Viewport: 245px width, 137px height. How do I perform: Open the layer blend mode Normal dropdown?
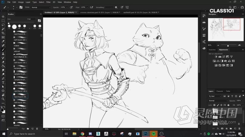click(218, 101)
